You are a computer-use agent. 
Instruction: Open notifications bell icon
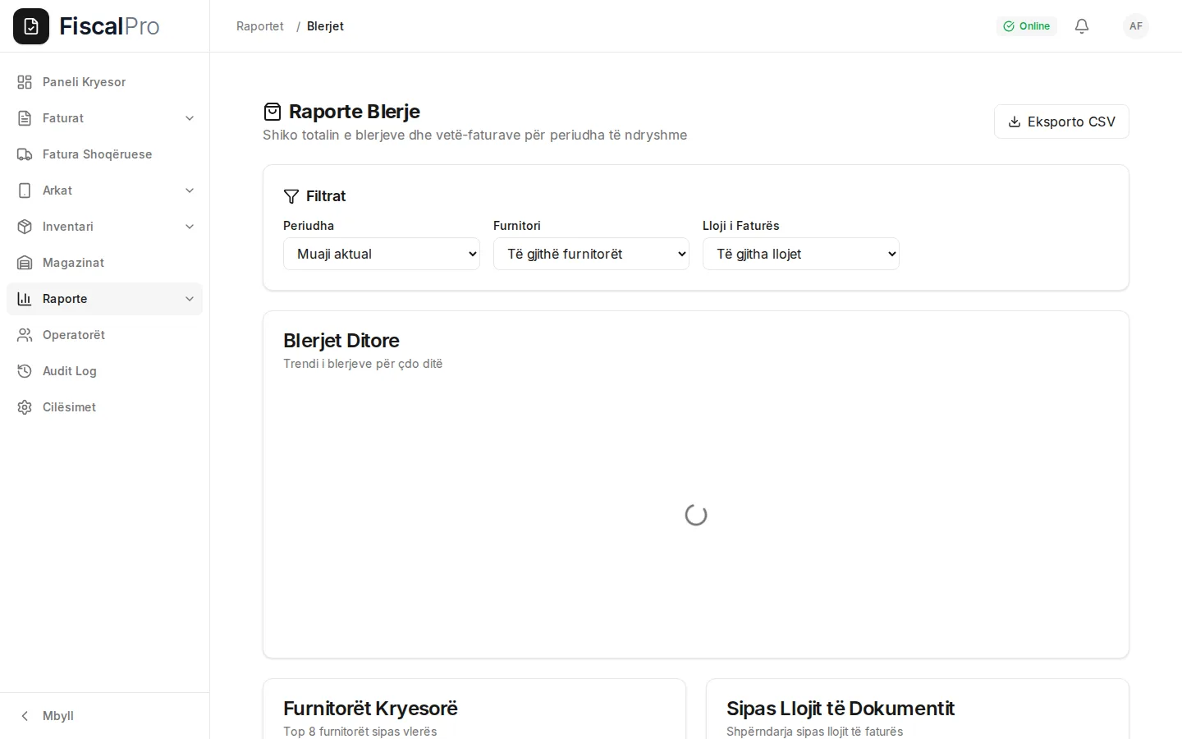(1082, 26)
